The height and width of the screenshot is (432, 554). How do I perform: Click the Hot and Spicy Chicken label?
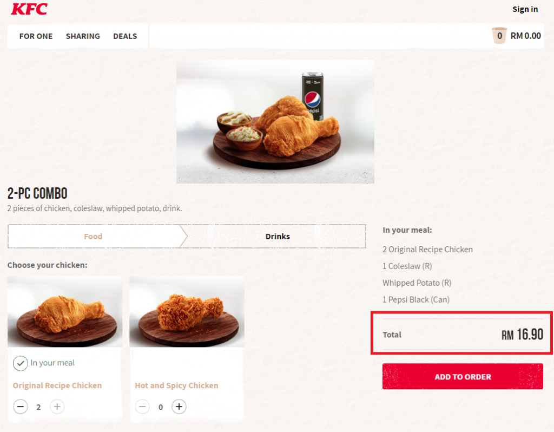(x=176, y=385)
